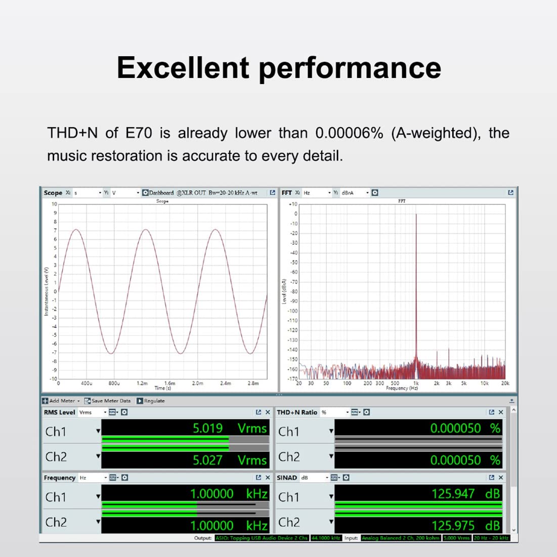Open THD+N Ratio display format icon
This screenshot has width=557, height=557.
tap(356, 412)
